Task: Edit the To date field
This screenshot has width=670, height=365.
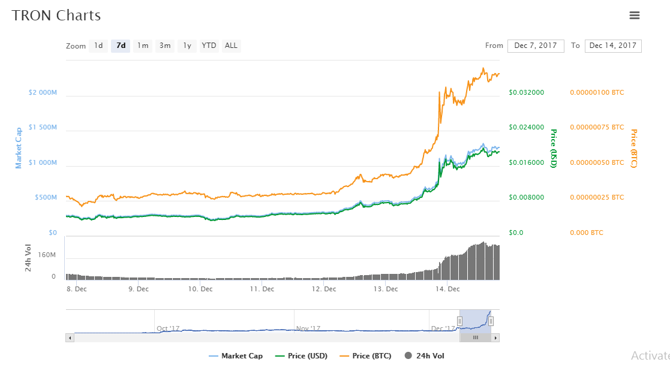Action: [x=612, y=46]
